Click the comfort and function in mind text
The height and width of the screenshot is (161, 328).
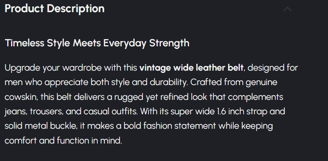point(63,140)
